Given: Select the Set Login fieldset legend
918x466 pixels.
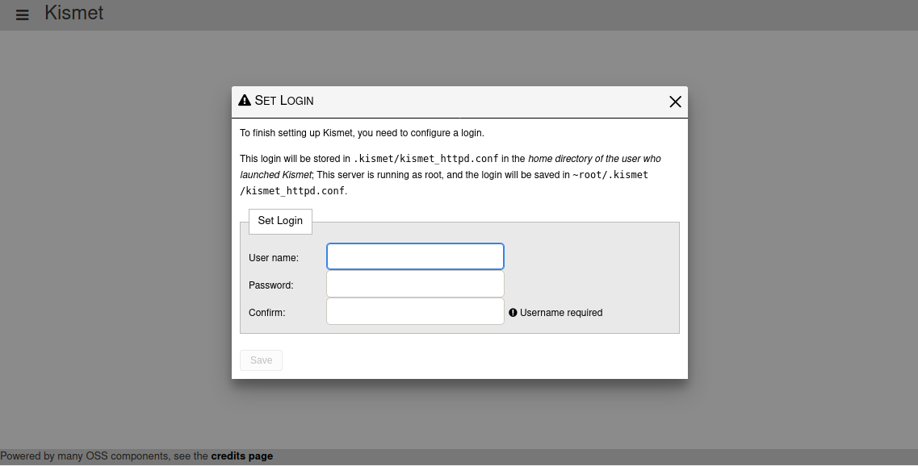Looking at the screenshot, I should tap(280, 221).
